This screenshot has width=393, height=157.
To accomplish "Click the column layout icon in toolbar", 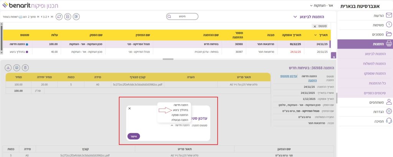I will click(x=77, y=16).
